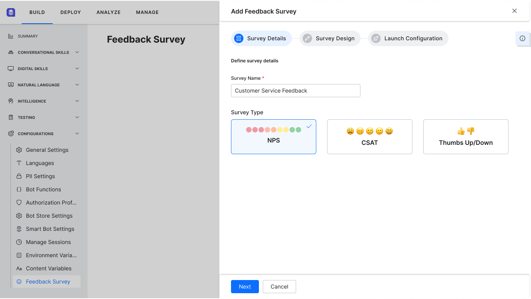The image size is (531, 299).
Task: Expand the Conversational Skills section
Action: [77, 52]
